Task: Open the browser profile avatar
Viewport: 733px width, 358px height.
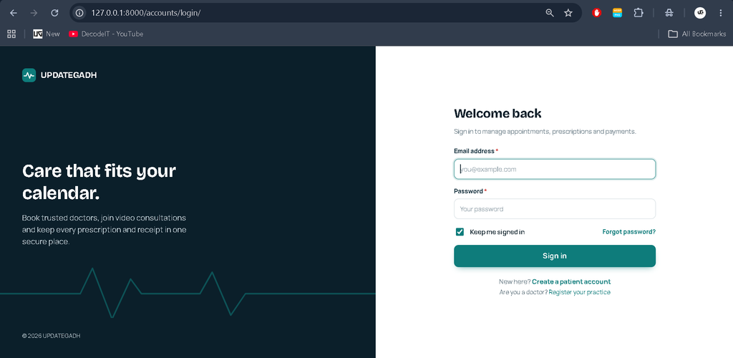Action: 699,13
